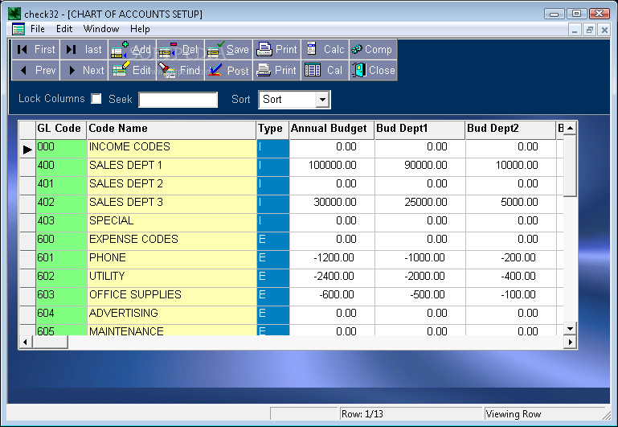Click the child window icon beside File
Screen dimensions: 618x427
[18, 29]
